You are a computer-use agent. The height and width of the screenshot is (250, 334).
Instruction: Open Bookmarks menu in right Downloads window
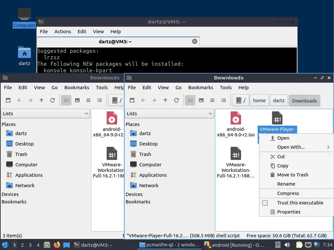click(201, 87)
